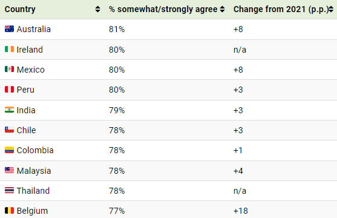Click India's 79% value cell
The image size is (337, 218).
[117, 110]
